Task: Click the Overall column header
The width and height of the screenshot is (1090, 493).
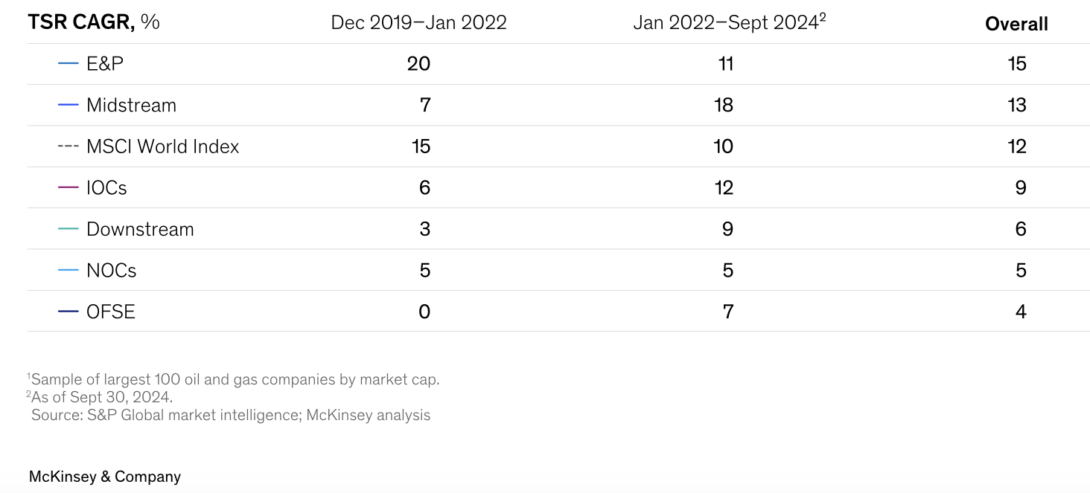Action: coord(1016,24)
